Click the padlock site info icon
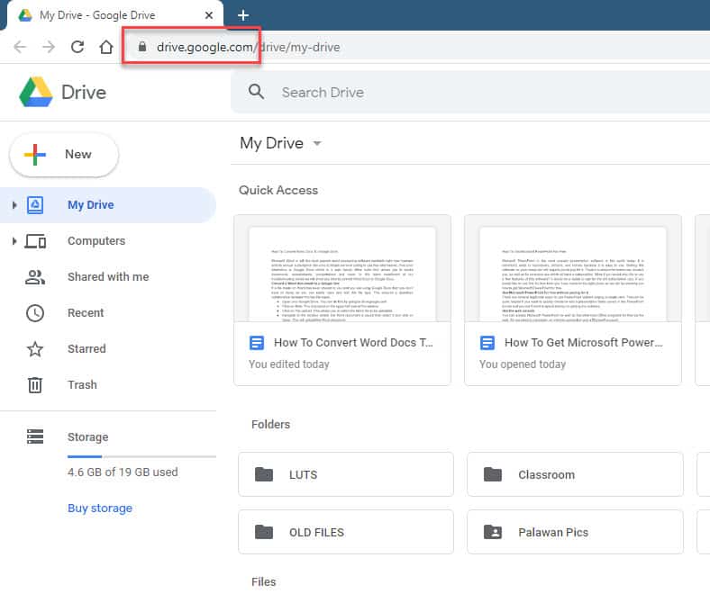Image resolution: width=710 pixels, height=603 pixels. (142, 47)
